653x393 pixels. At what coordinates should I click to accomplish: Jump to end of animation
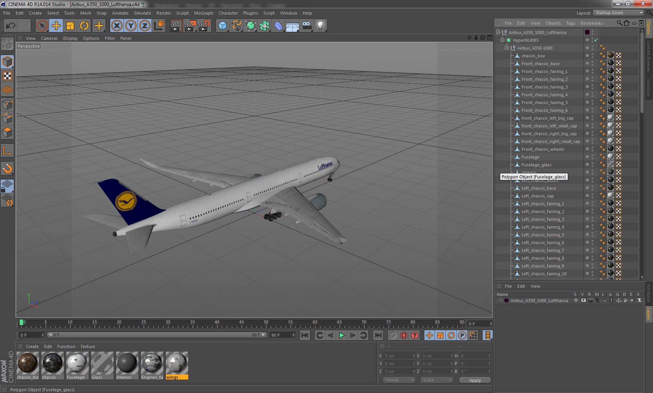[x=378, y=335]
